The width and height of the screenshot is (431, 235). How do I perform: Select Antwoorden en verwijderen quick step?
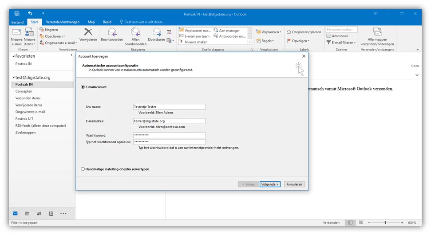pos(230,36)
